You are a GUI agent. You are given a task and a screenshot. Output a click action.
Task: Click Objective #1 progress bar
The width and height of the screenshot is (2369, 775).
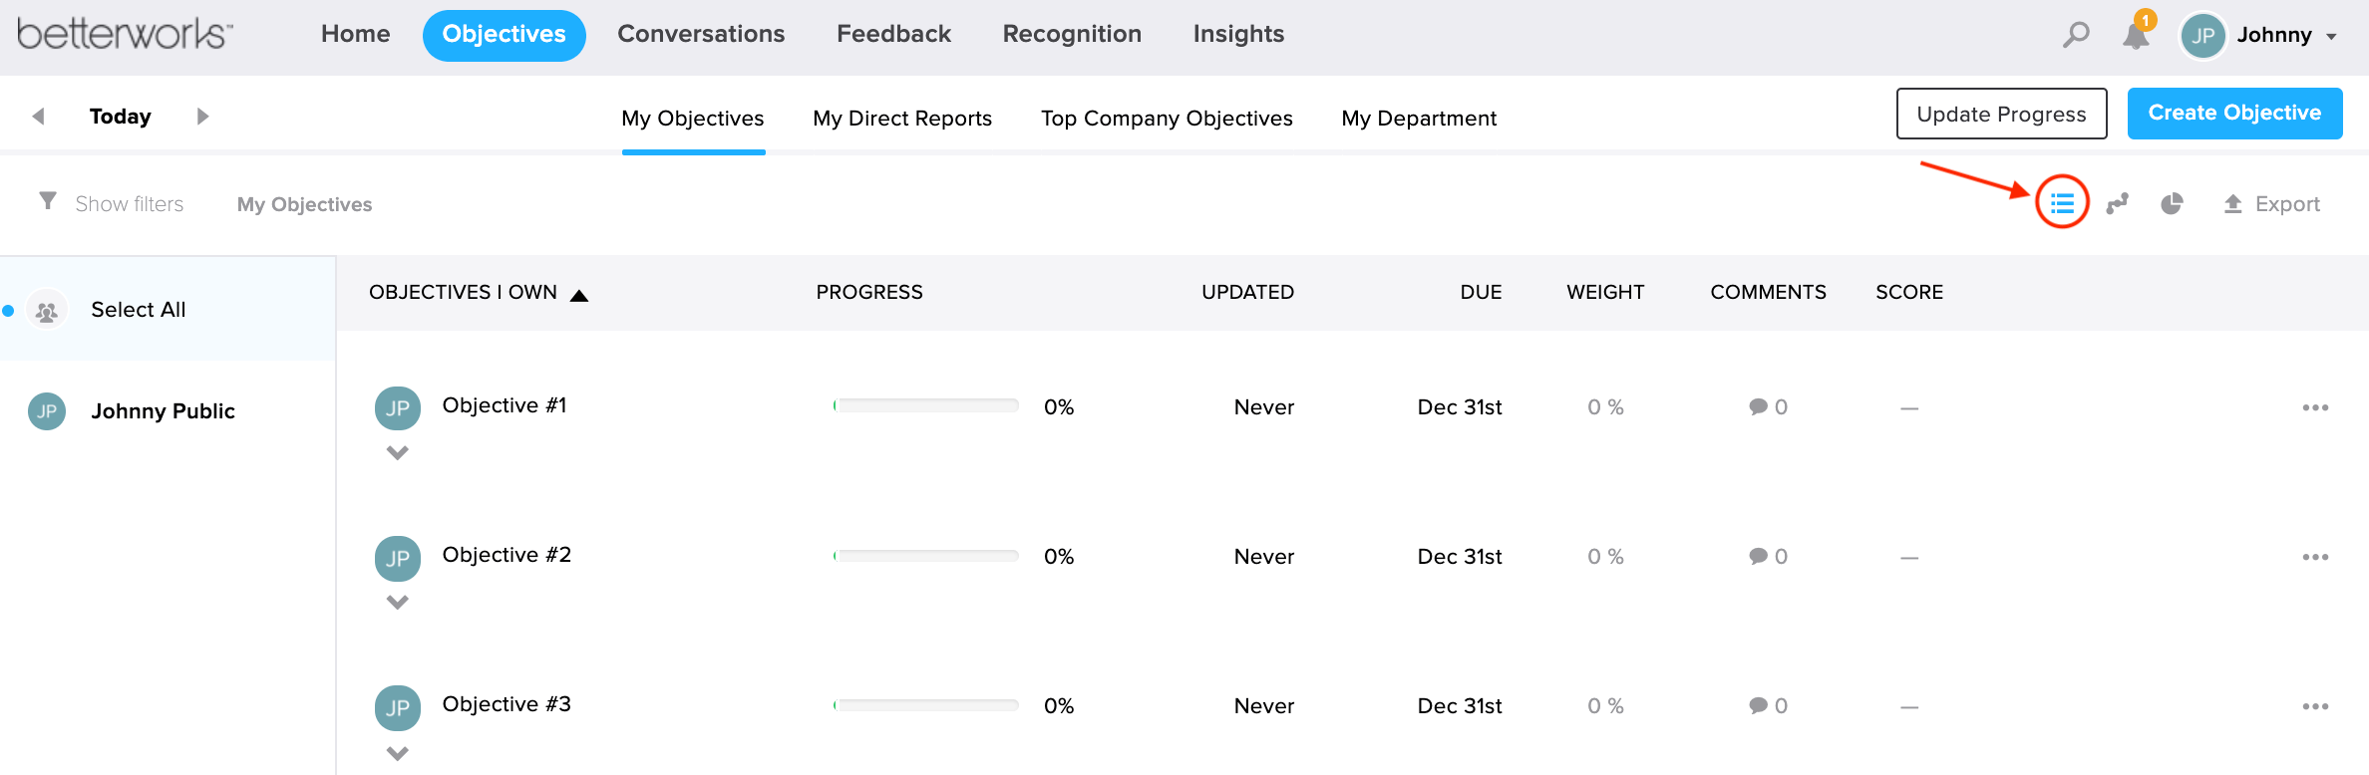click(925, 405)
